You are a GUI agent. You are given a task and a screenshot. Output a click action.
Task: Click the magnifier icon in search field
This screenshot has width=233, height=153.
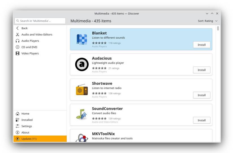[x=18, y=21]
